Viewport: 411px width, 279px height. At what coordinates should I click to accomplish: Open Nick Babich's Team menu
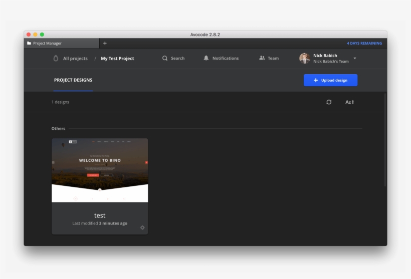331,62
